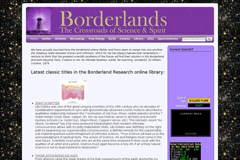Image resolution: width=240 pixels, height=160 pixels.
Task: Click the M CLASS FLARE status badge
Action: click(x=199, y=100)
